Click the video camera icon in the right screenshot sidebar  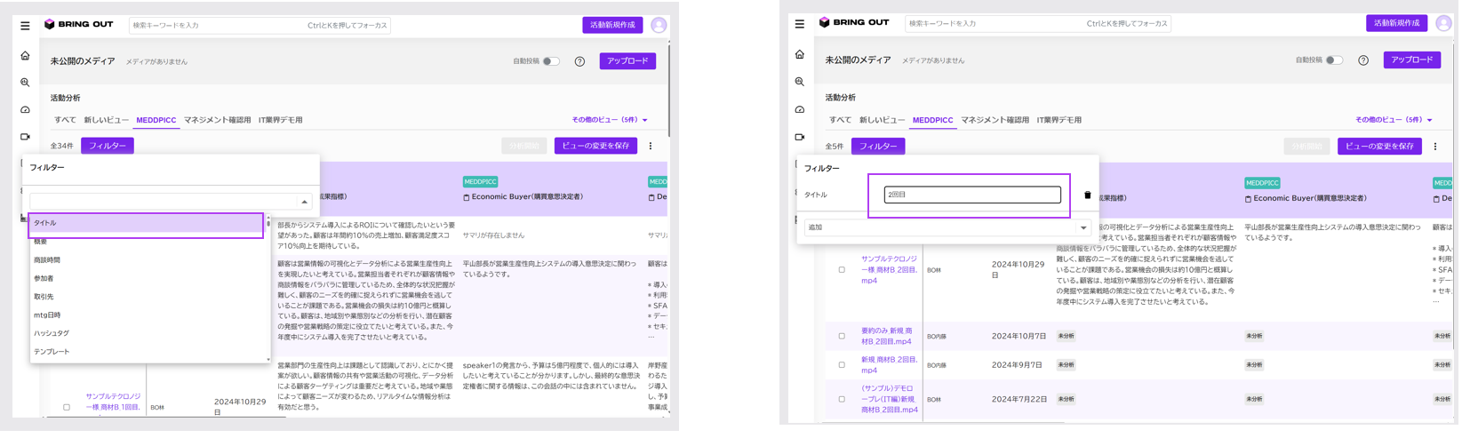click(x=800, y=137)
